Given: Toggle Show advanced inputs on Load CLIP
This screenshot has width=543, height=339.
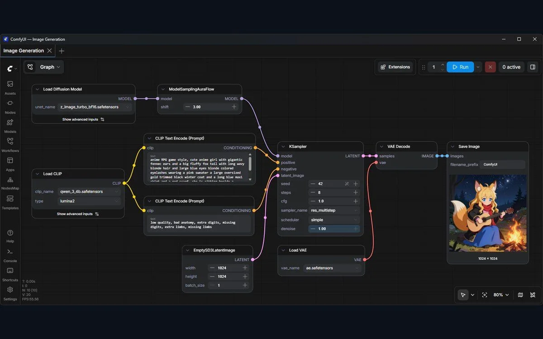Looking at the screenshot, I should tap(78, 214).
